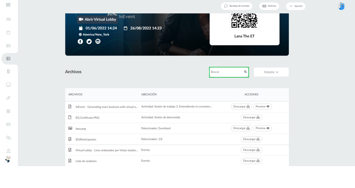This screenshot has height=188, width=355.
Task: Focus the Buscar search field
Action: tap(229, 72)
